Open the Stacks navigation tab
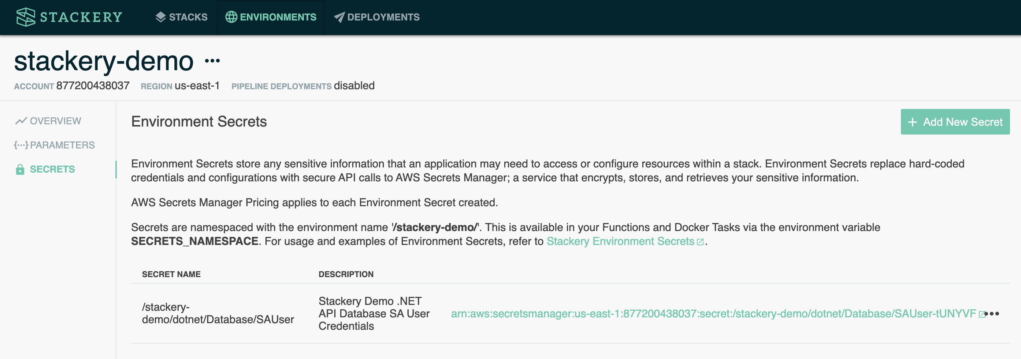This screenshot has height=359, width=1021. tap(182, 17)
